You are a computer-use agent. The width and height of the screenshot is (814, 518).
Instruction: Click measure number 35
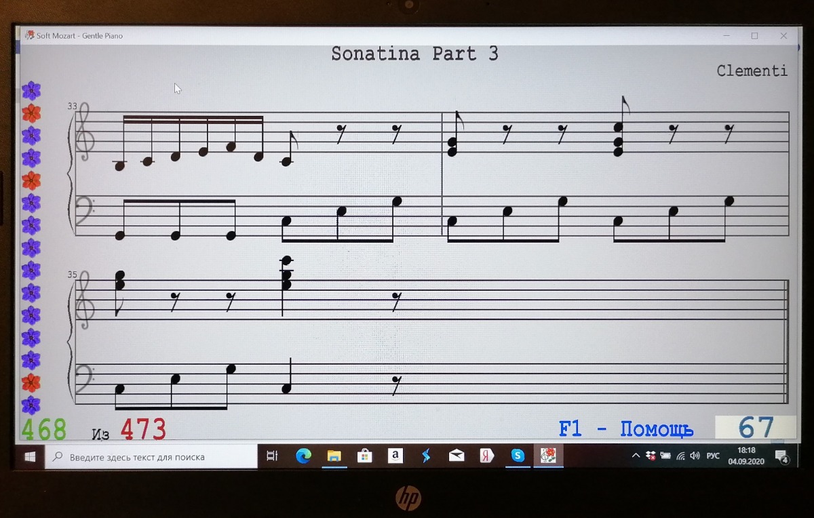coord(73,275)
